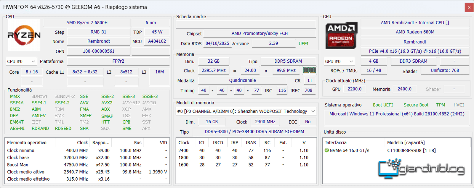Click the tRFC 708 value
Viewport: 474px width, 188px height.
pyautogui.click(x=308, y=90)
